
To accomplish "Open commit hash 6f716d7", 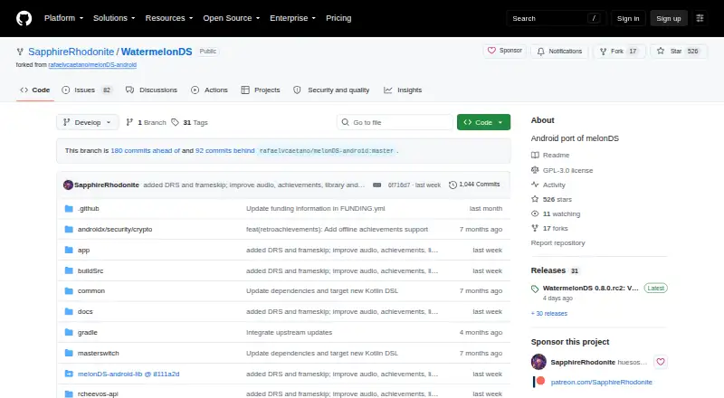I will 398,185.
